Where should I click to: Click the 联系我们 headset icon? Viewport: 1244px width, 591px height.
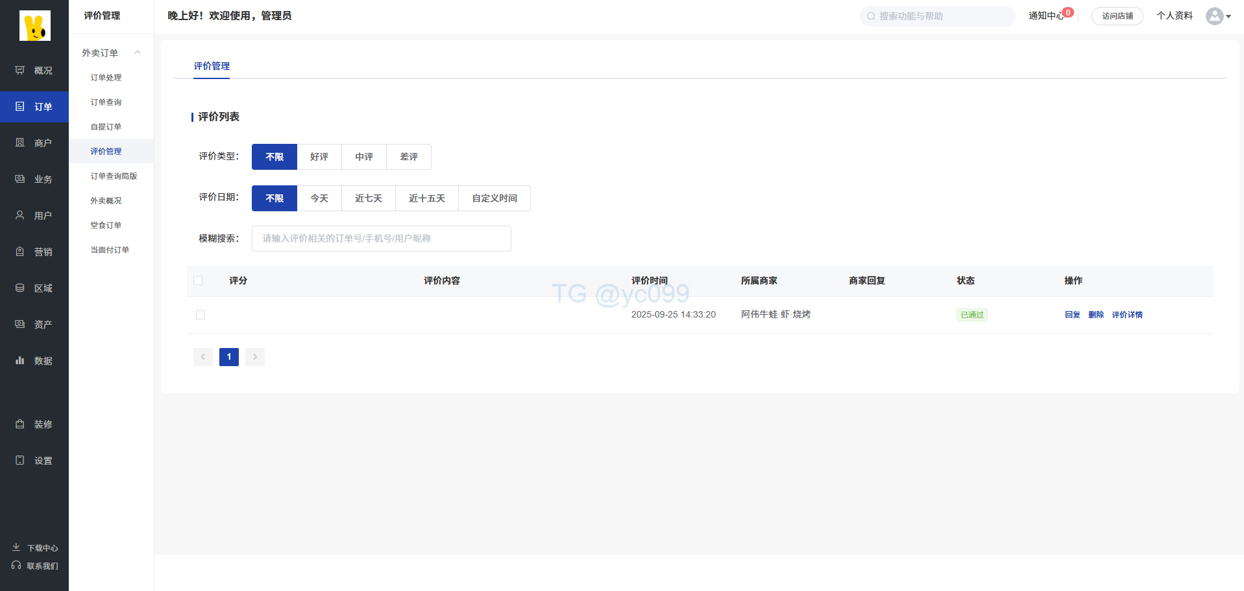point(16,566)
